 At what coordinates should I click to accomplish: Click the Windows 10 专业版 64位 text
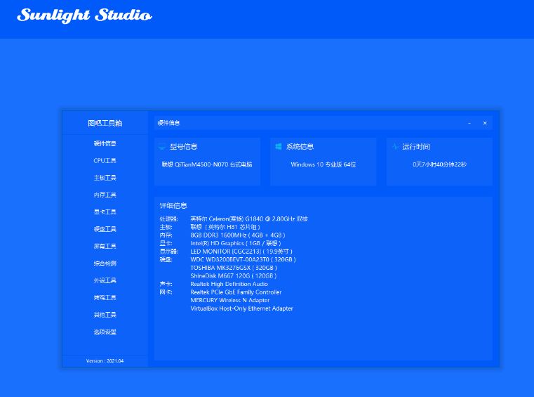click(x=323, y=164)
